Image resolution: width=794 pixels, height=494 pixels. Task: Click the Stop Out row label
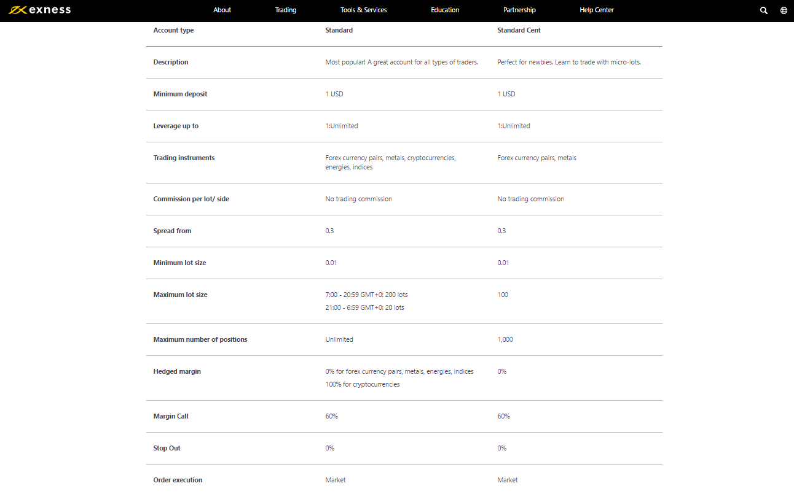tap(167, 448)
